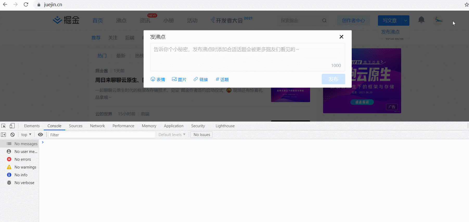Click the 发沸点 text area

point(247,57)
